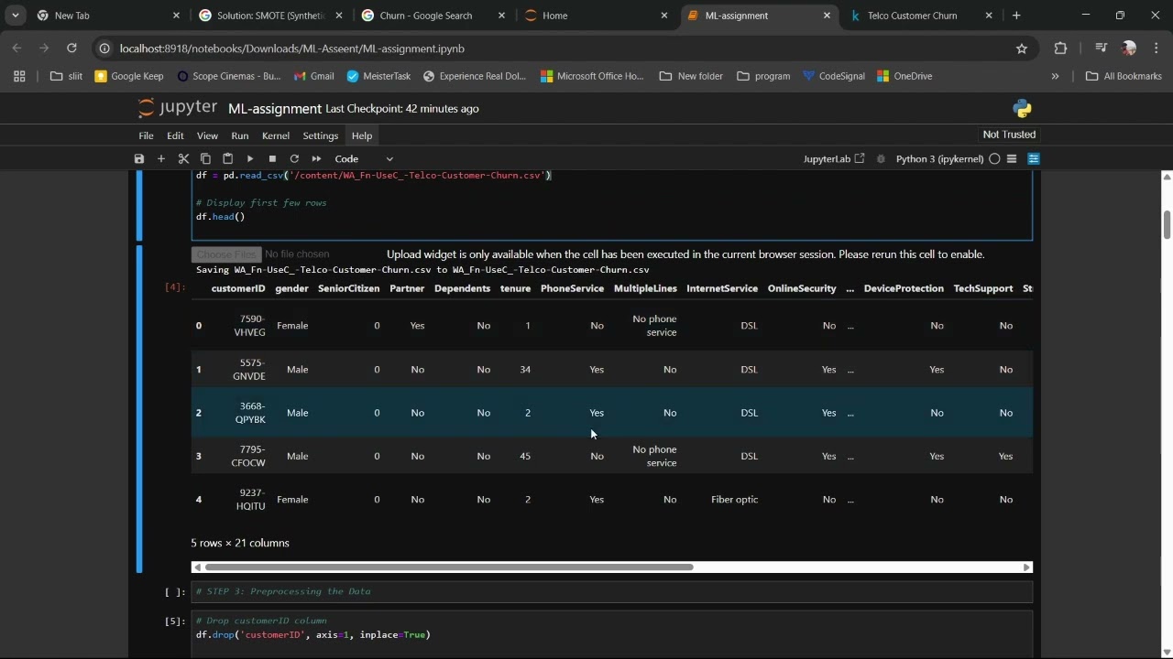The image size is (1173, 659).
Task: Open a new browser tab with plus button
Action: tap(1016, 16)
